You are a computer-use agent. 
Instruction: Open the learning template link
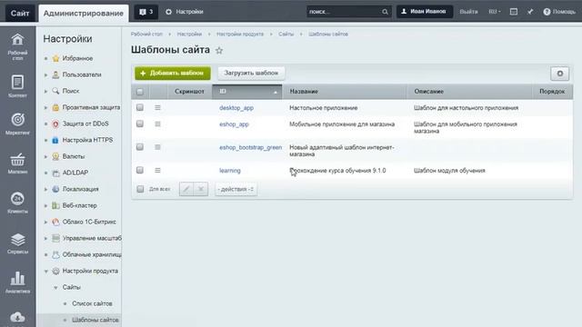(x=230, y=171)
